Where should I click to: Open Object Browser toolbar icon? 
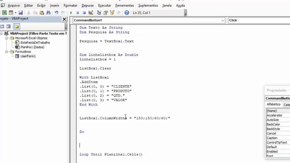click(112, 13)
